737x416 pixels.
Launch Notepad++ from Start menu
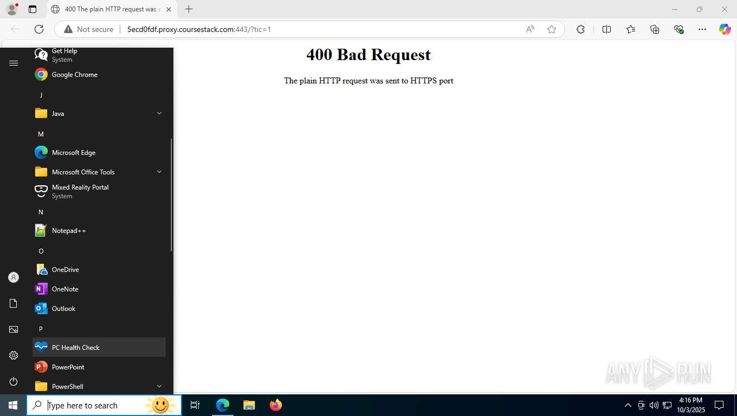(99, 231)
